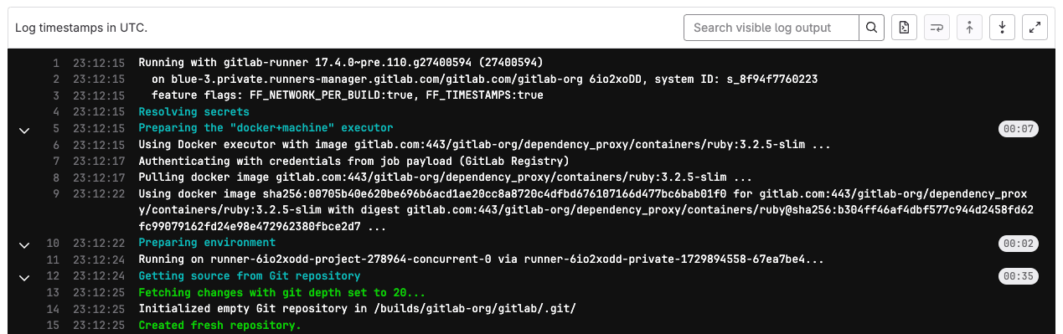Click the 'Preparing environment' section header

click(207, 243)
